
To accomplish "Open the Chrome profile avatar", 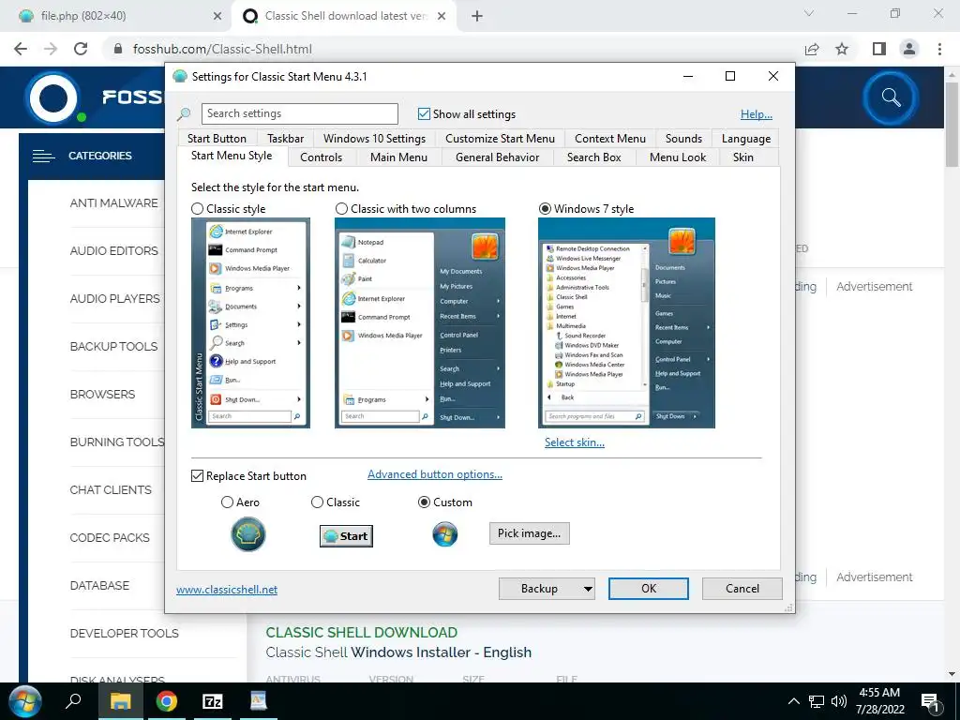I will pyautogui.click(x=909, y=49).
